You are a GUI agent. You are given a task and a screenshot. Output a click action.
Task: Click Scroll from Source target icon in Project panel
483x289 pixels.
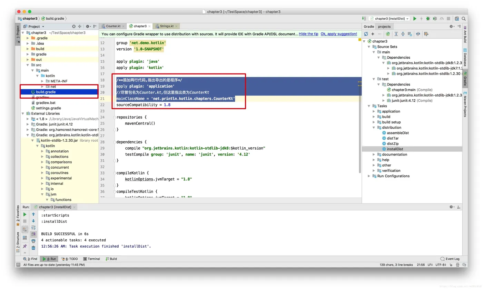tap(74, 26)
